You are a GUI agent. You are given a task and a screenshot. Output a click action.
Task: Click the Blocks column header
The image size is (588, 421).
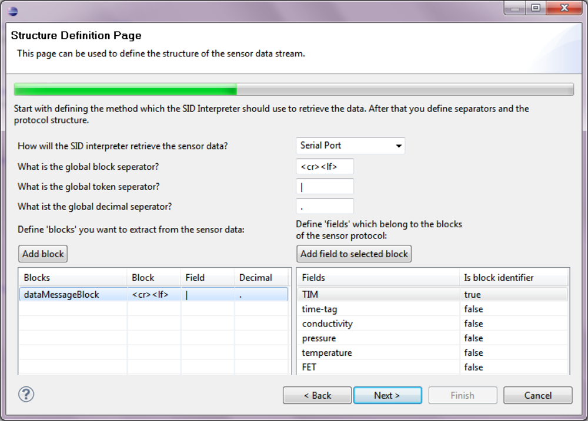(73, 278)
